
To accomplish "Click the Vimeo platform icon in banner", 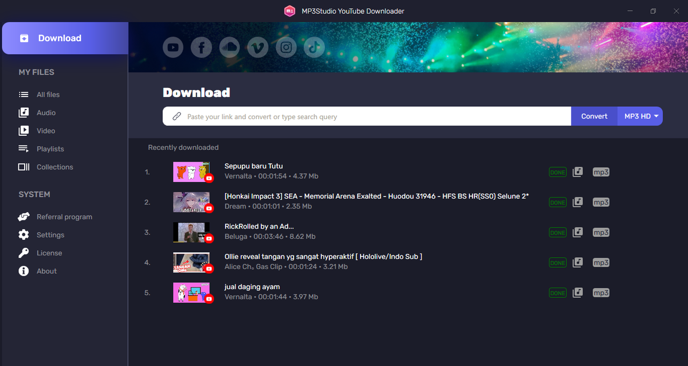I will tap(258, 48).
